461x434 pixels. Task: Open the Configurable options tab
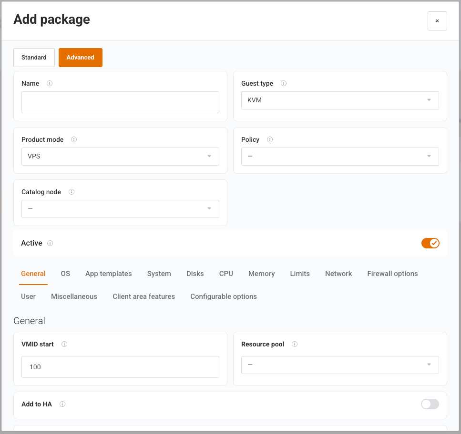coord(224,296)
